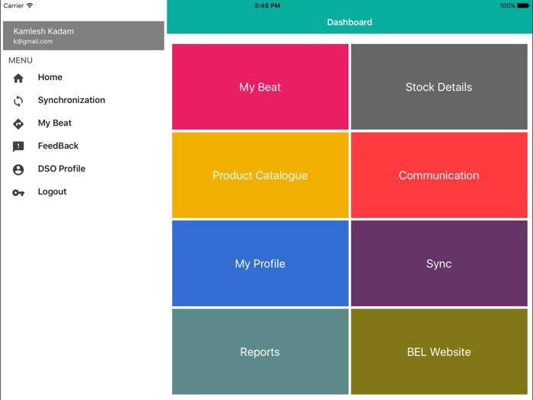The image size is (533, 400).
Task: Open the blue My Profile tile
Action: 260,264
